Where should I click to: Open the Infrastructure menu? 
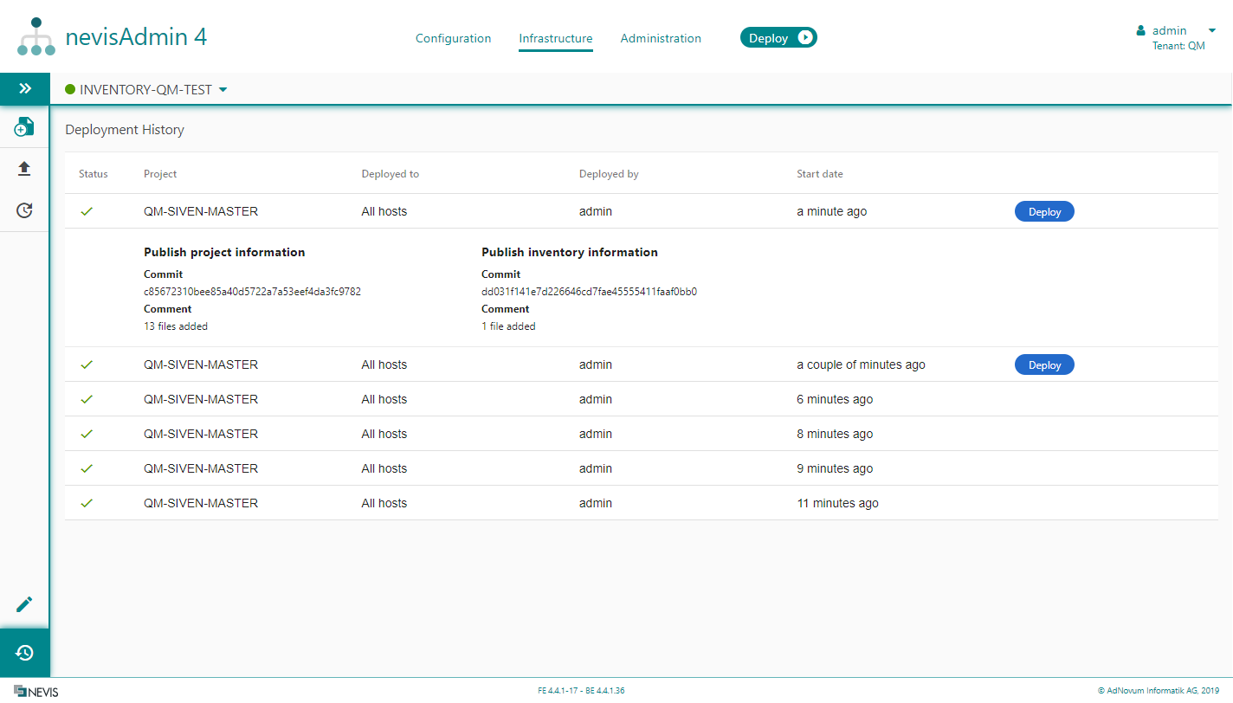[556, 38]
